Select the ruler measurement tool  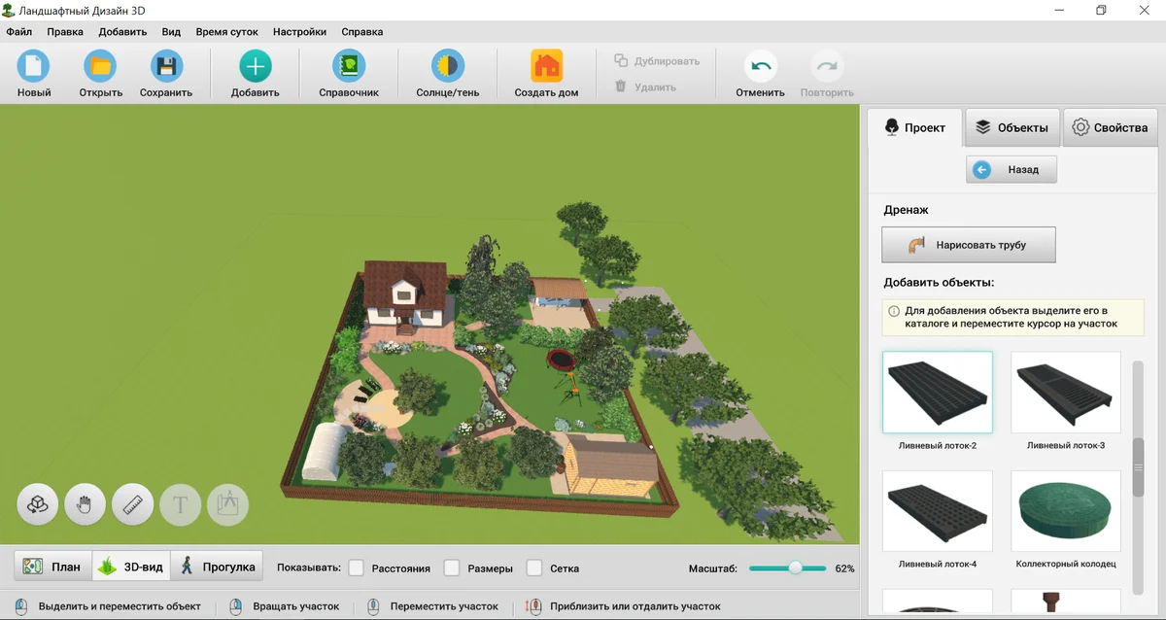tap(132, 503)
